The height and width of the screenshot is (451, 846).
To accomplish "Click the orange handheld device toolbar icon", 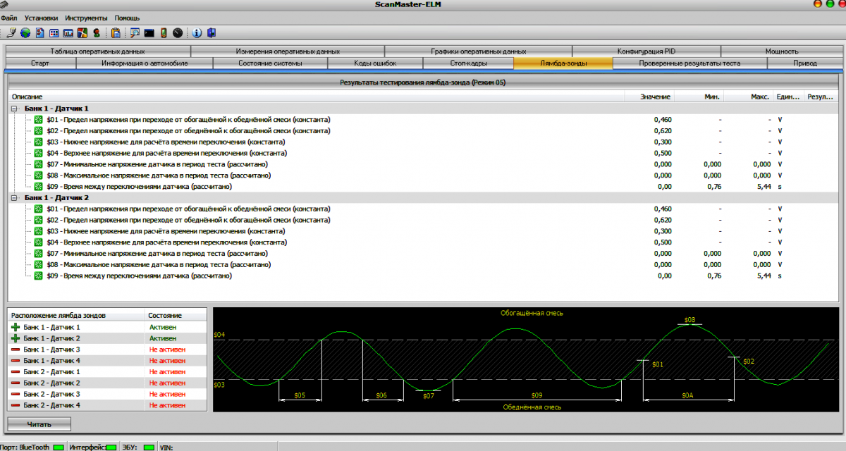I will (163, 32).
